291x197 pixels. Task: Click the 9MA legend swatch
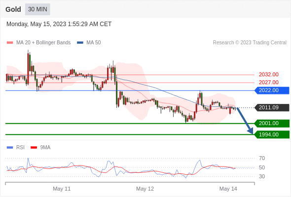[x=34, y=148]
